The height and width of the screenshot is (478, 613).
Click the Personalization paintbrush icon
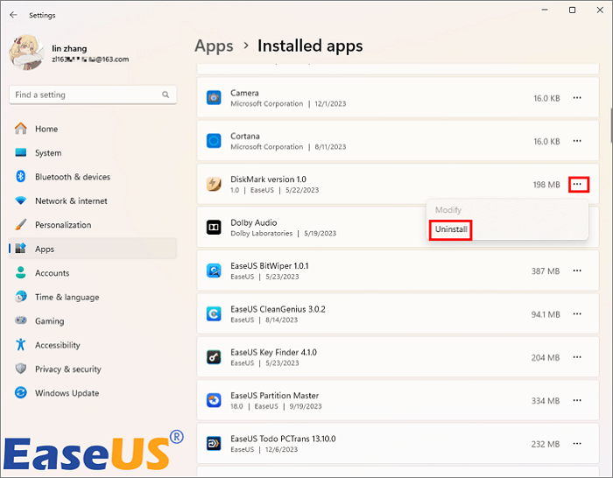tap(21, 225)
